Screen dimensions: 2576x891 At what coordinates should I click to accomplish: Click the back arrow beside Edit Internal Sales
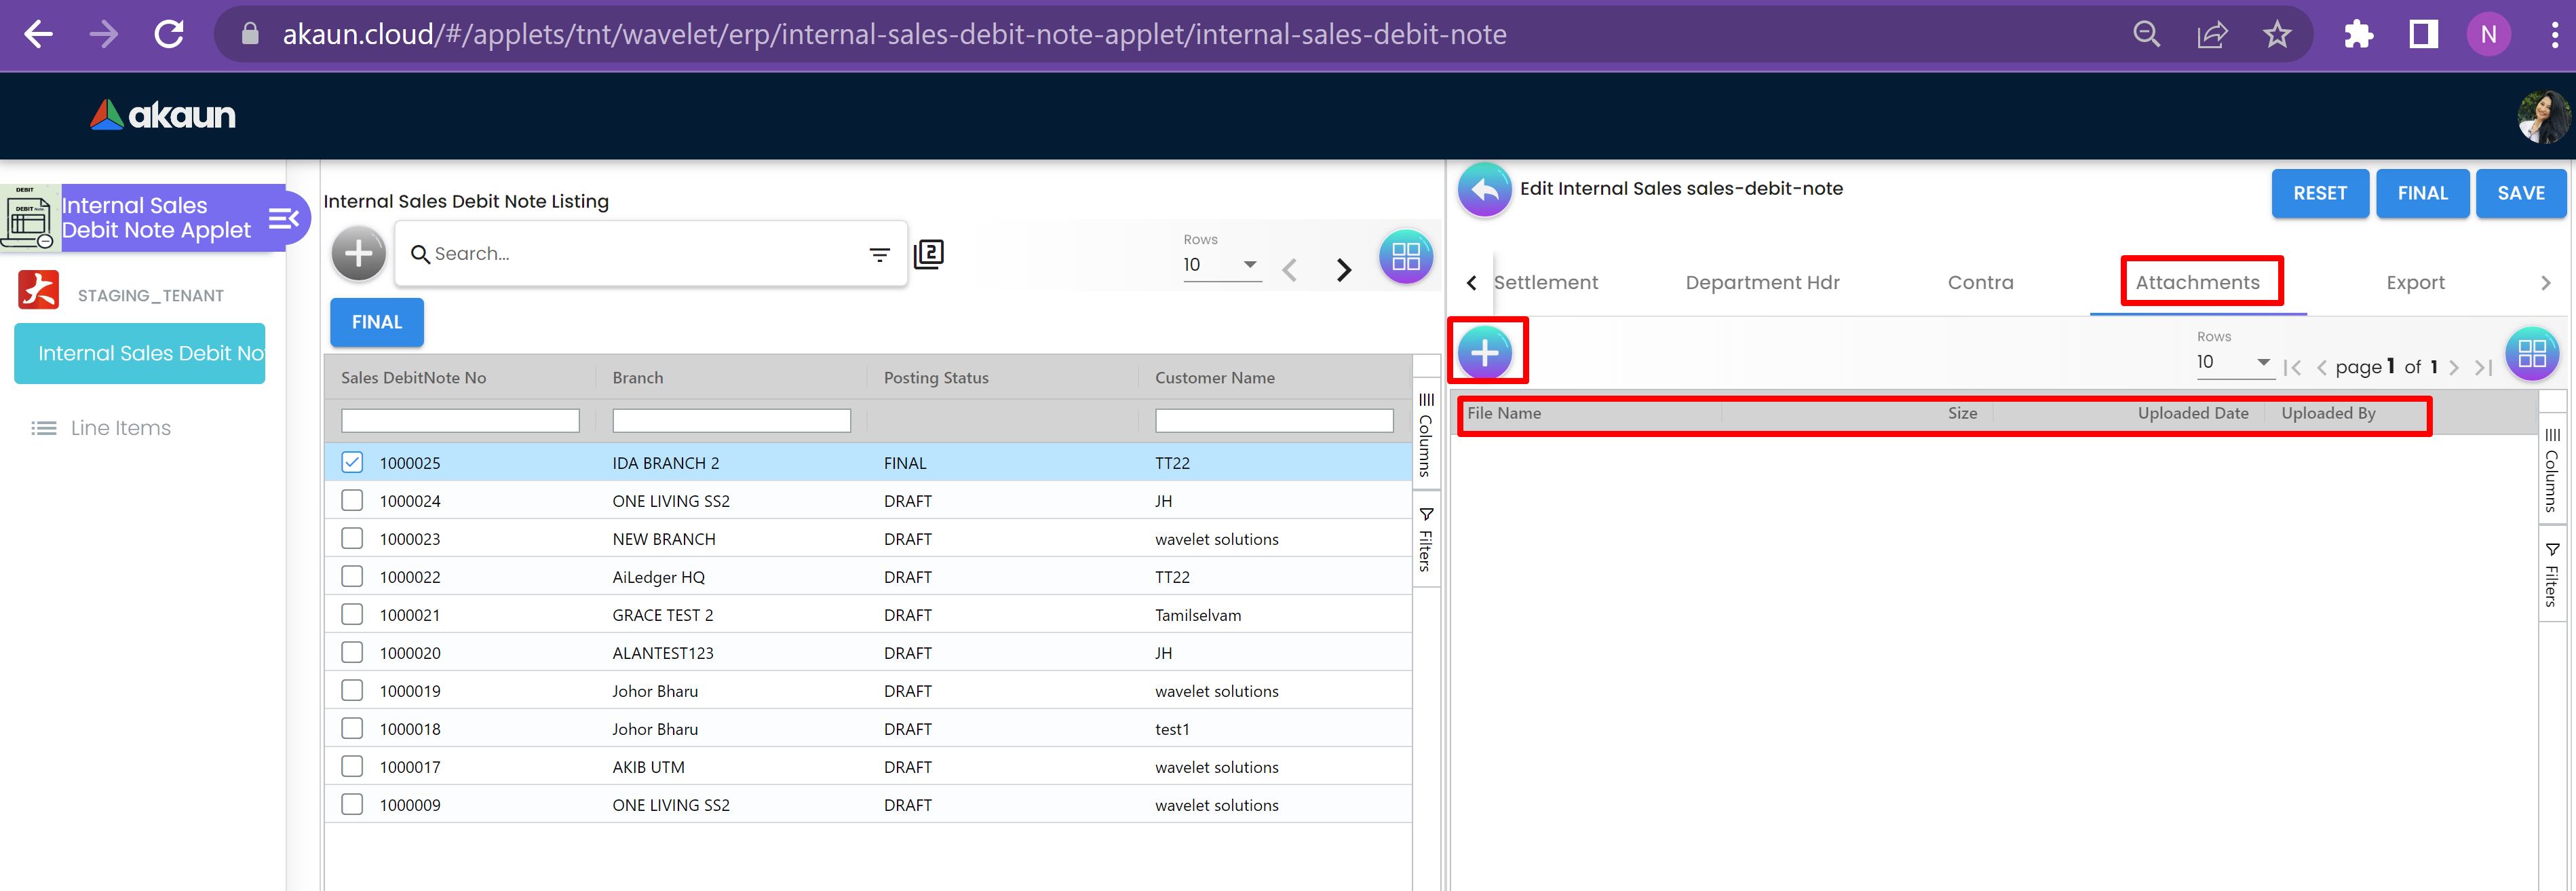point(1484,190)
